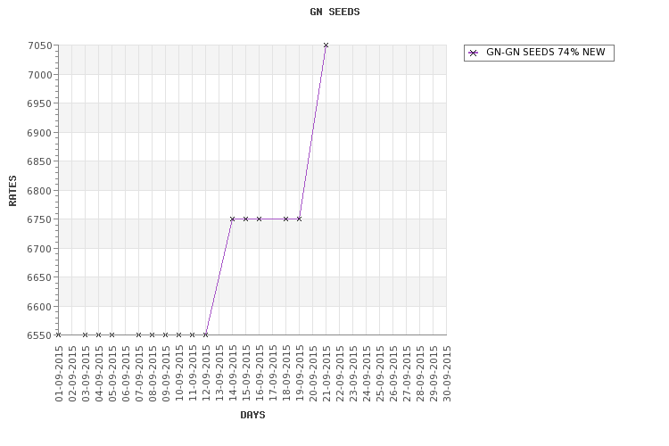The width and height of the screenshot is (669, 446).
Task: Click the 30-09-2015 date label
Action: [x=447, y=373]
